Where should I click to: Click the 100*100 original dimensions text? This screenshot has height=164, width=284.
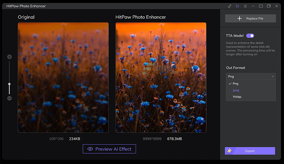pyautogui.click(x=56, y=139)
